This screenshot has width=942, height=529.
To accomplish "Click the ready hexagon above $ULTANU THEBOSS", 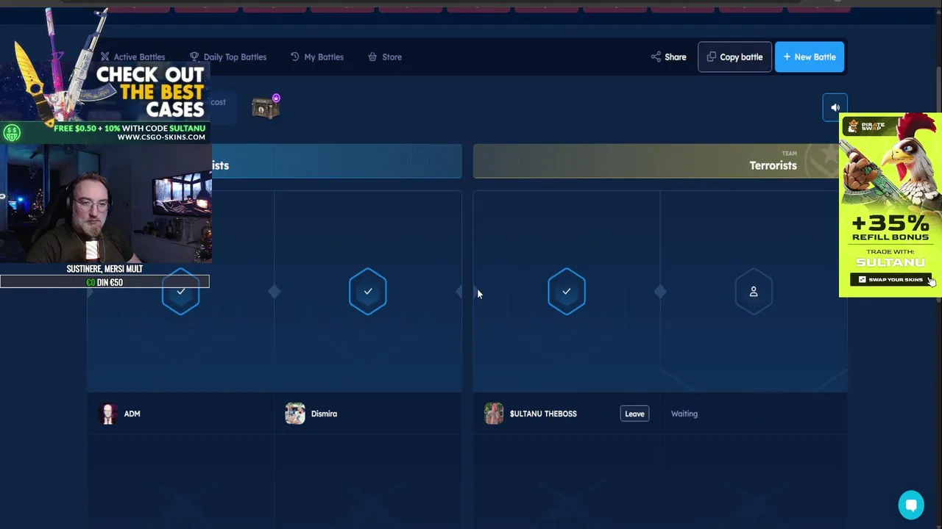I will [x=567, y=292].
